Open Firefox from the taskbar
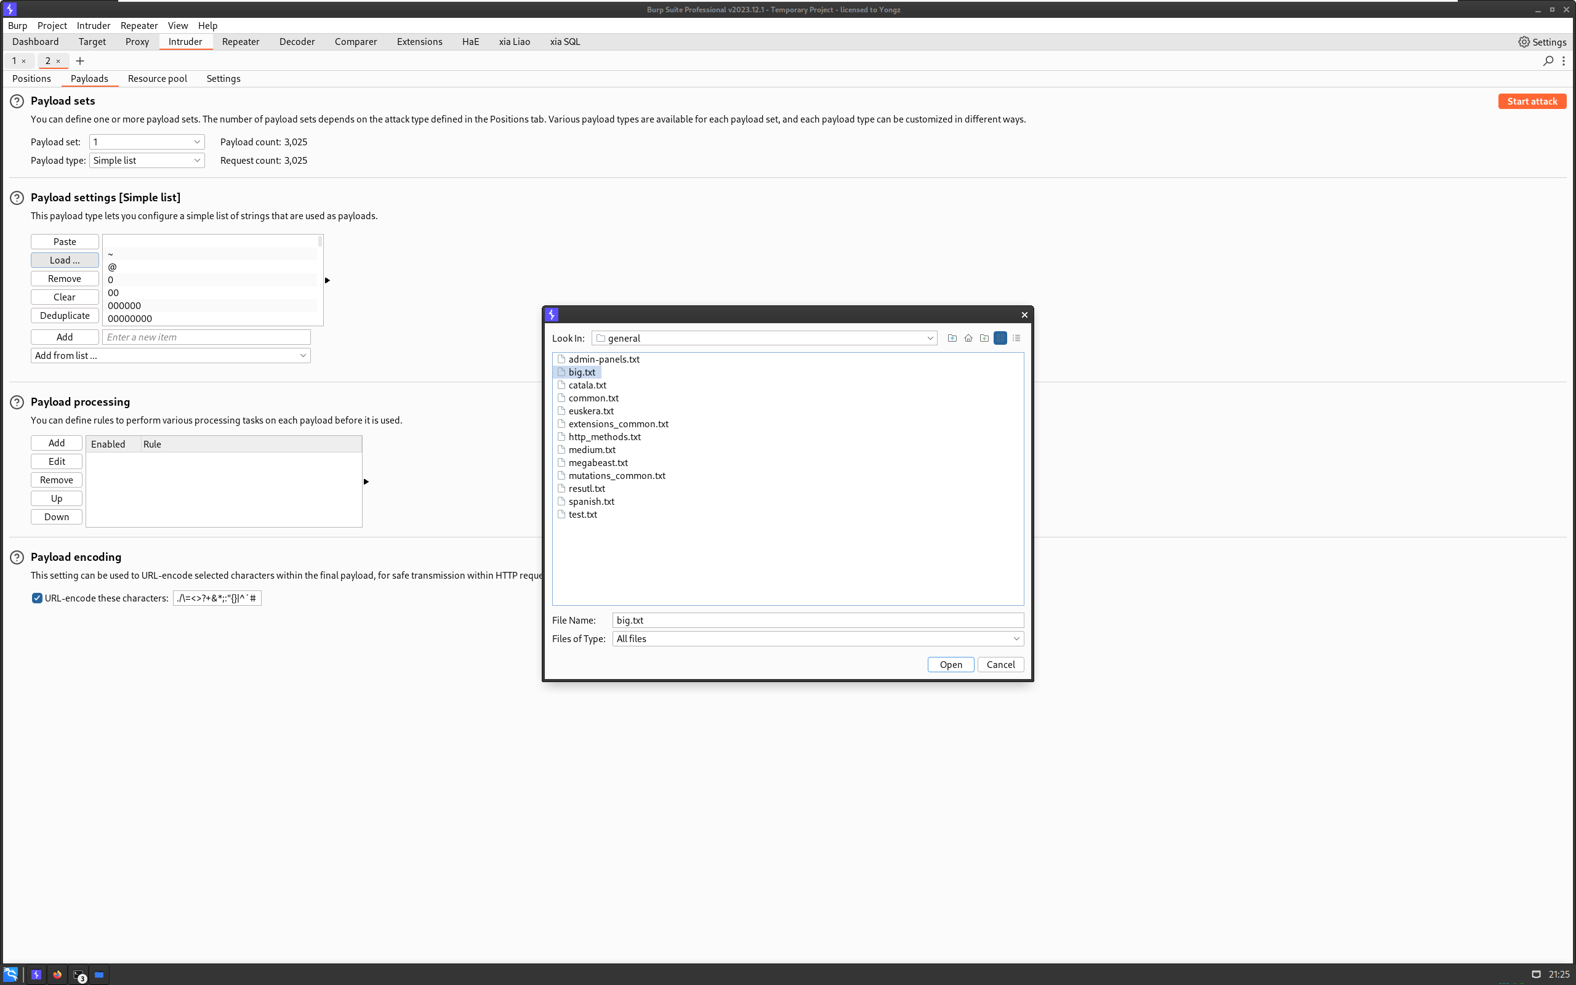The width and height of the screenshot is (1576, 985). (x=57, y=975)
